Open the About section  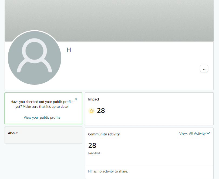13,133
